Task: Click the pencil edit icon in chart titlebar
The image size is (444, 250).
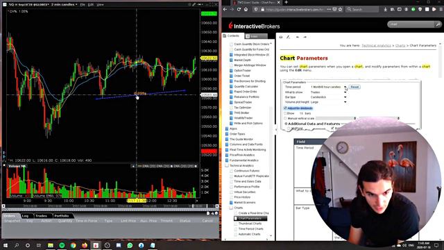Action: tap(194, 5)
